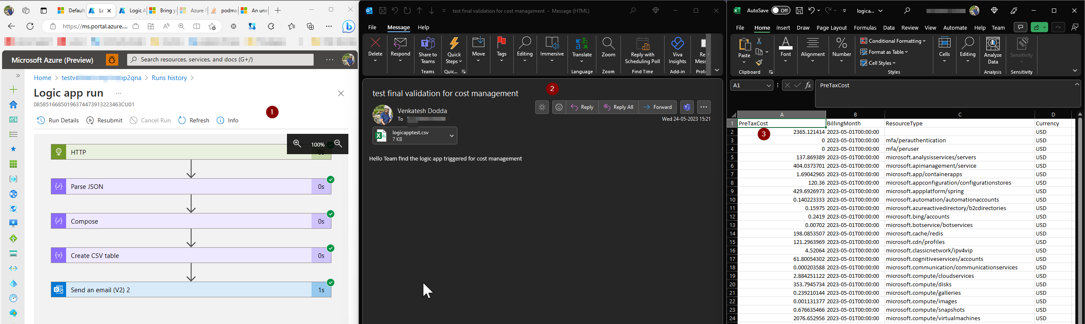Open the Formulas tab in Excel
The width and height of the screenshot is (1085, 324).
pos(865,28)
